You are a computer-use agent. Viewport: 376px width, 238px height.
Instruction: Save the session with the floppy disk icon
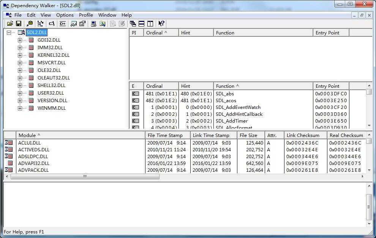coord(19,23)
